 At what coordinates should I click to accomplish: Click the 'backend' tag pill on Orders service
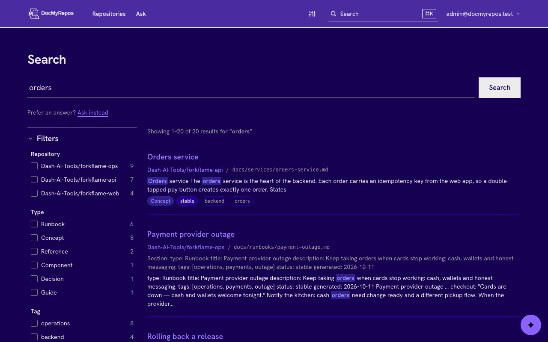[214, 201]
